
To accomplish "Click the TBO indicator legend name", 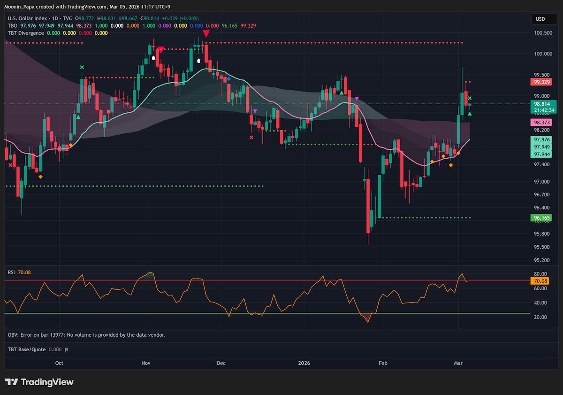I will click(x=13, y=25).
